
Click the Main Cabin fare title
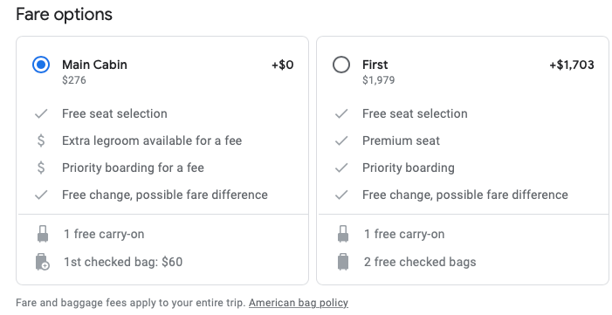click(94, 65)
